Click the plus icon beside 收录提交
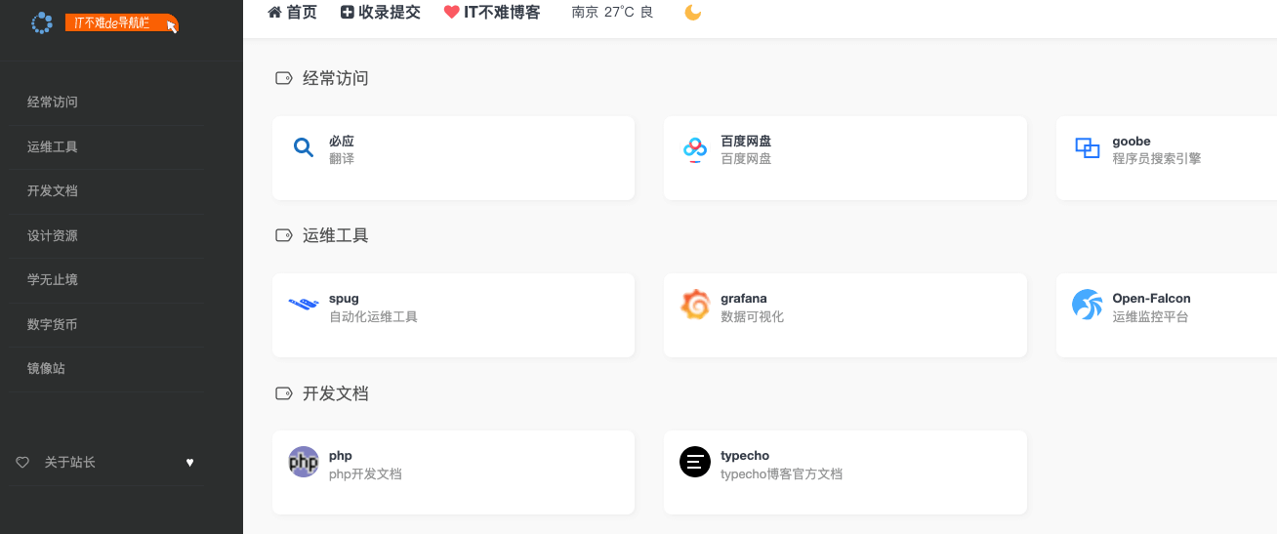 tap(348, 13)
